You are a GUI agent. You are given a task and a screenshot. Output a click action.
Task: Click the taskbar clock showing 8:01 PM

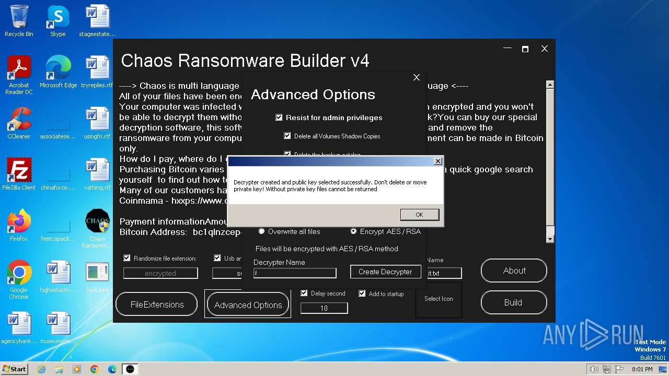coord(642,369)
